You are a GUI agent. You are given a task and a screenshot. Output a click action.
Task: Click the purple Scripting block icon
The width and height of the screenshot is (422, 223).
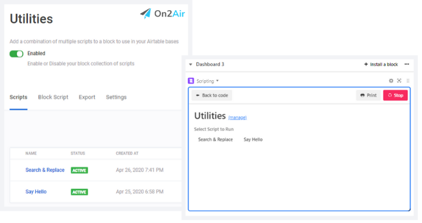pyautogui.click(x=191, y=81)
